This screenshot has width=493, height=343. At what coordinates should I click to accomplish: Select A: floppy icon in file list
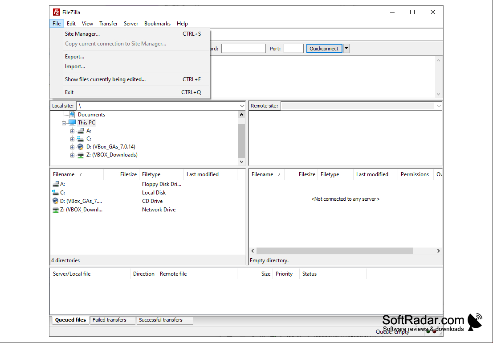(56, 184)
